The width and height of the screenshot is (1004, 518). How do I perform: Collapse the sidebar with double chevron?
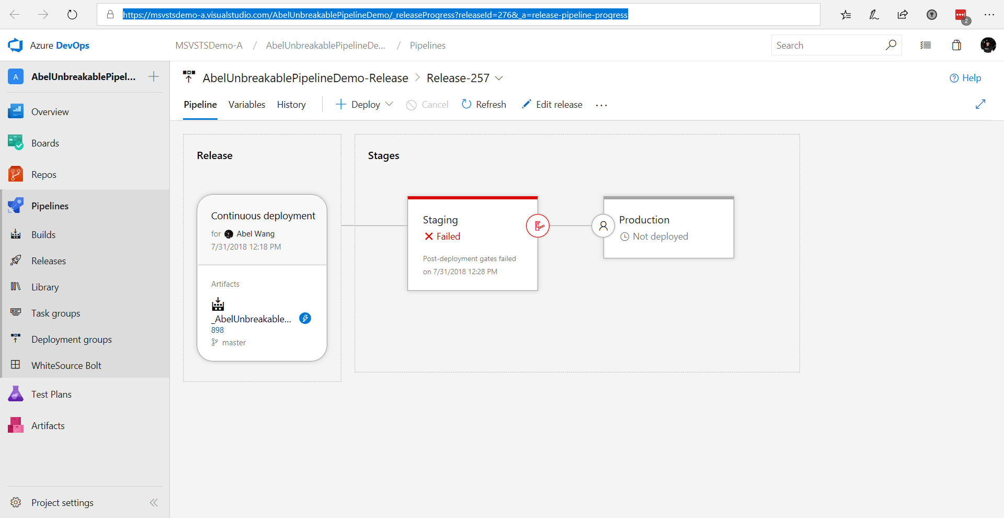(154, 503)
